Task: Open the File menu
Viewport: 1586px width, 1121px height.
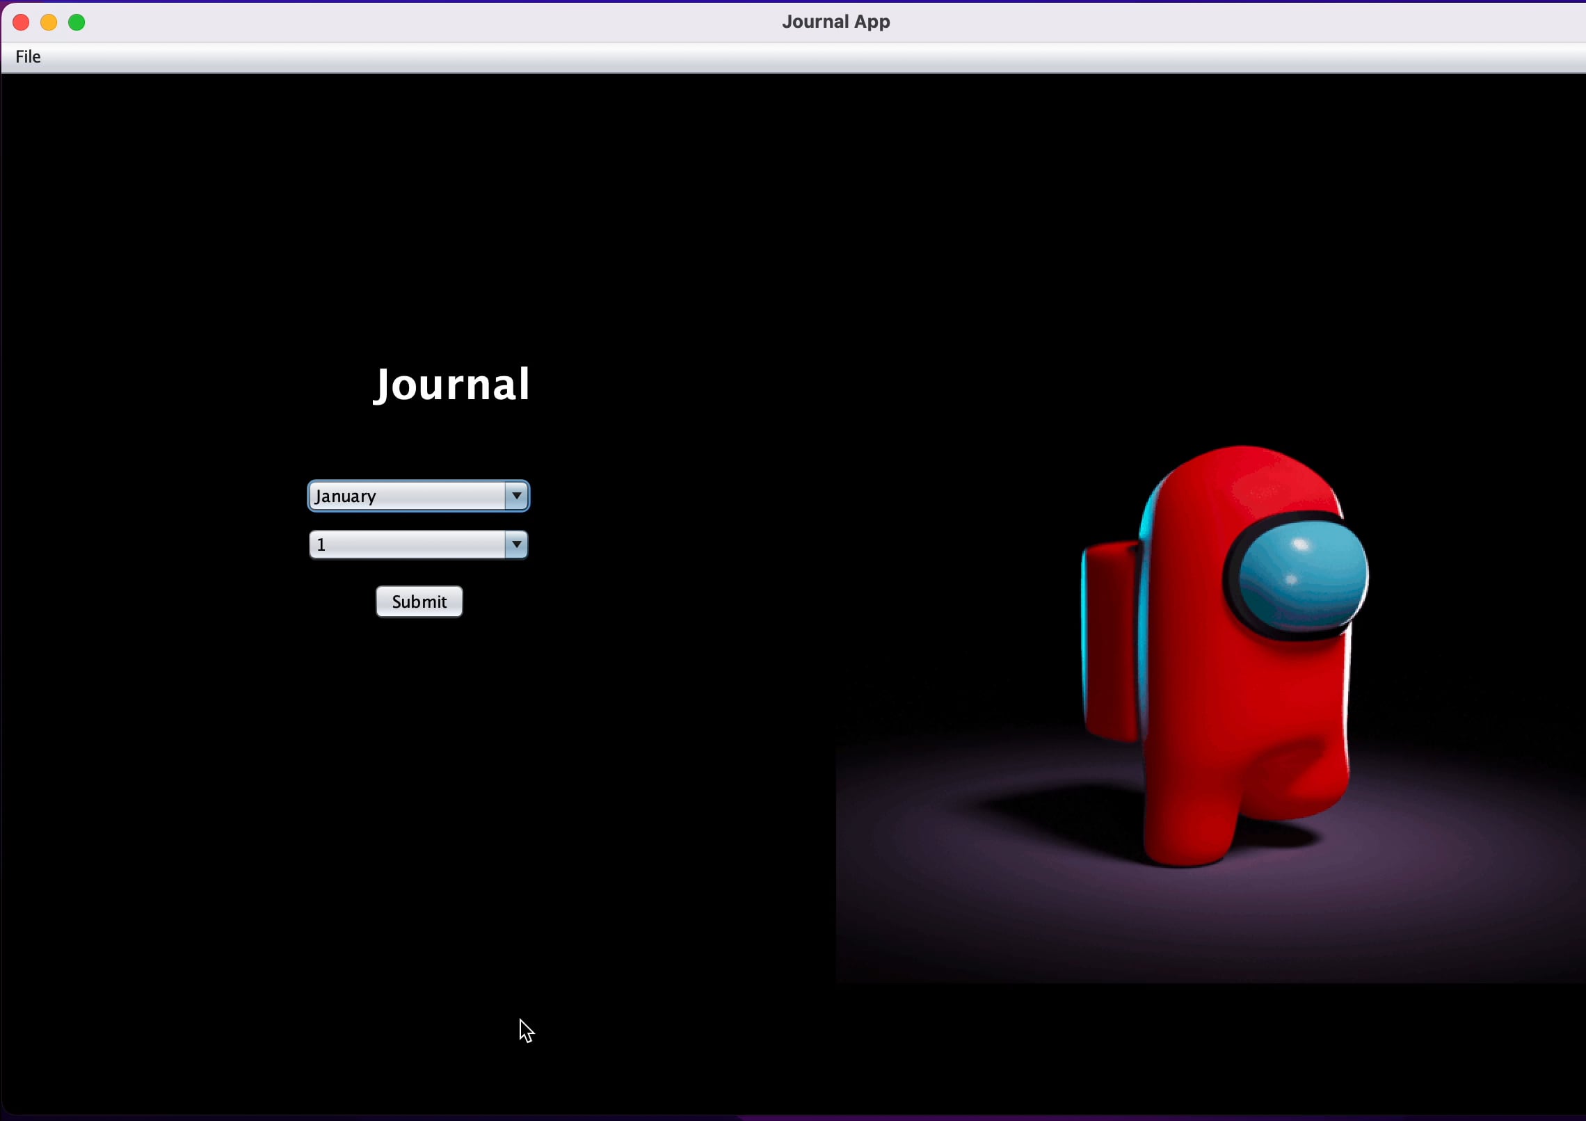Action: (x=28, y=57)
